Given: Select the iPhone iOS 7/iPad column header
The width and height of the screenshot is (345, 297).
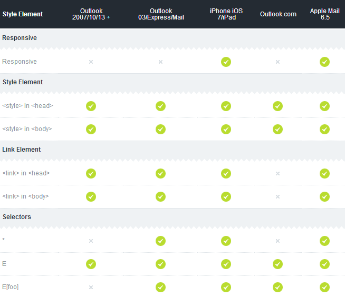Looking at the screenshot, I should tap(226, 14).
